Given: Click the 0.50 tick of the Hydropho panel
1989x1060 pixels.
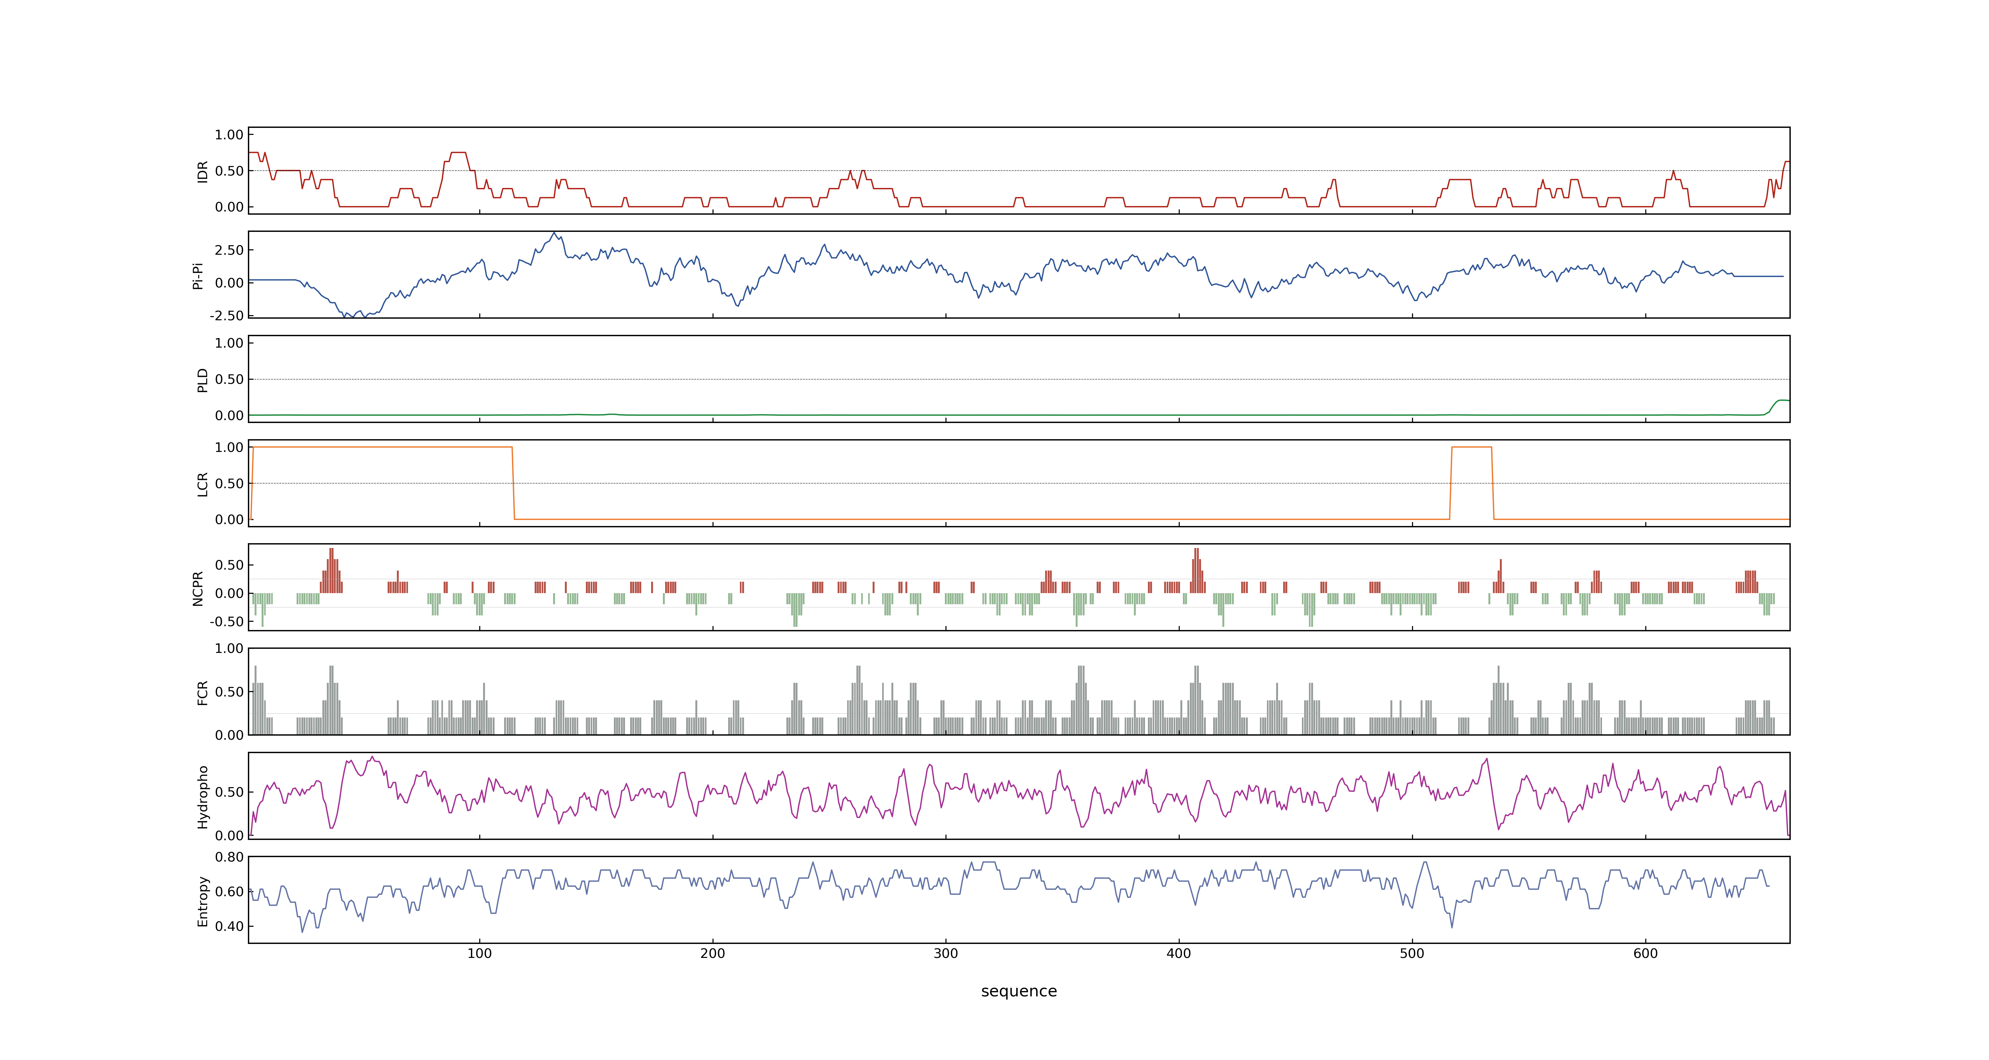Looking at the screenshot, I should [229, 792].
